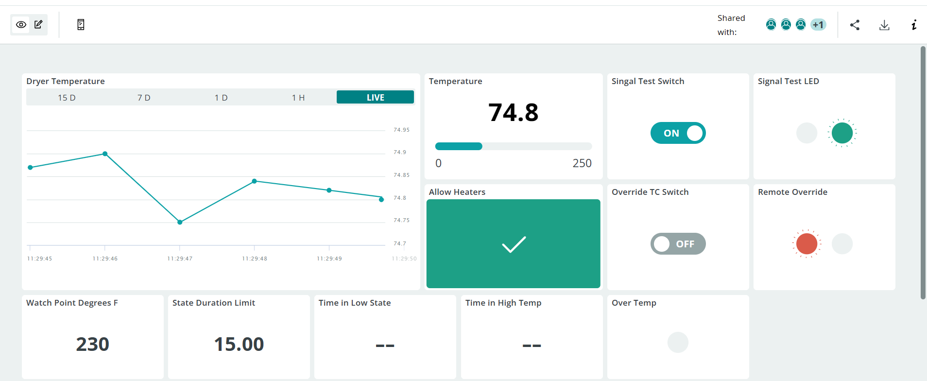Viewport: 927px width, 381px height.
Task: Click Temperature reading 74.8
Action: click(514, 112)
